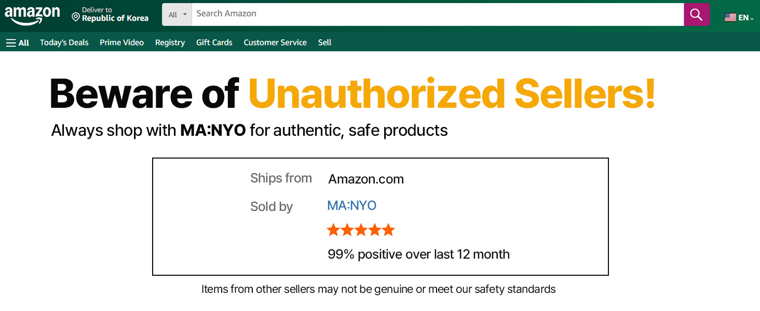Click the 99% positive feedback text

(418, 255)
